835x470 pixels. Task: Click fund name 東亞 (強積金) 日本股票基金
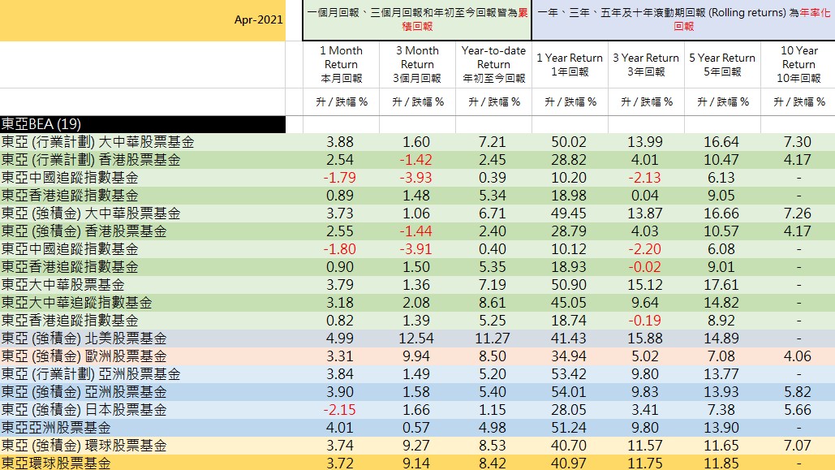[x=84, y=410]
